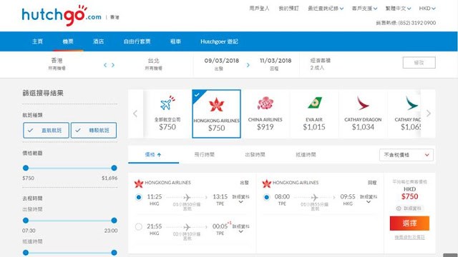Click the sales hotline (852) 3192 0900
458x257 pixels.
click(x=406, y=23)
